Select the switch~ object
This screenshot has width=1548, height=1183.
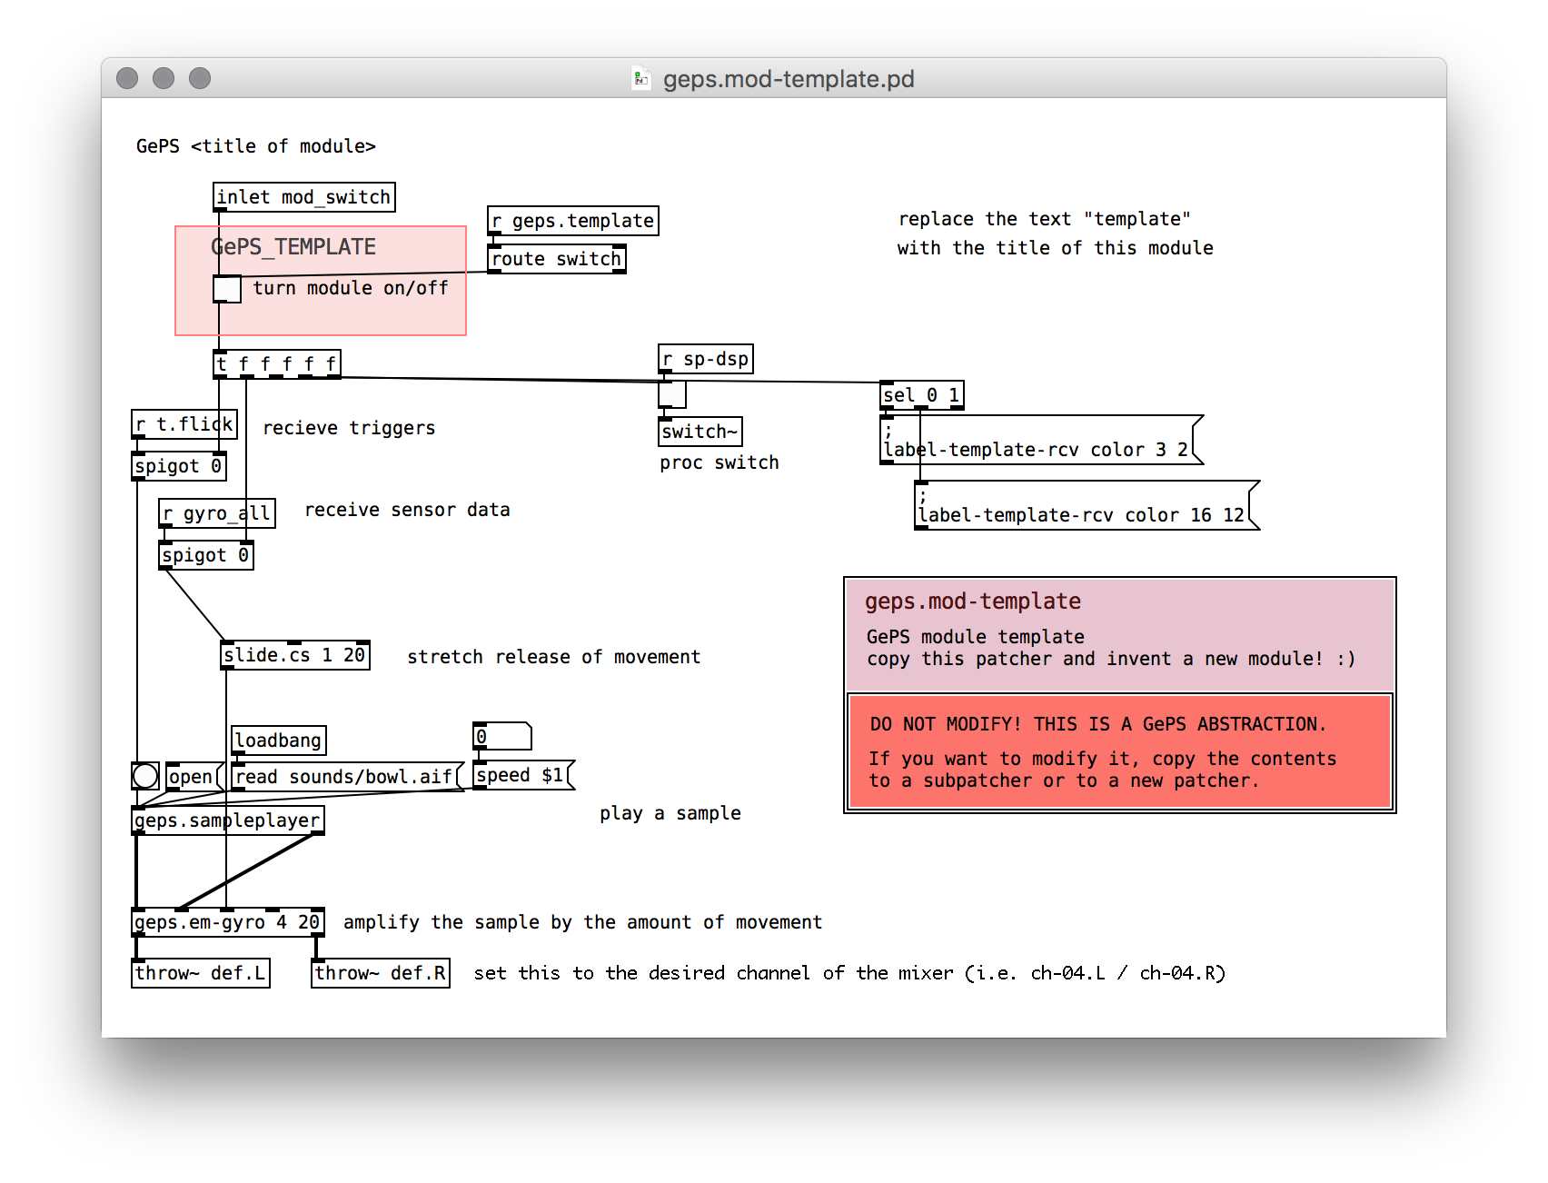coord(700,432)
